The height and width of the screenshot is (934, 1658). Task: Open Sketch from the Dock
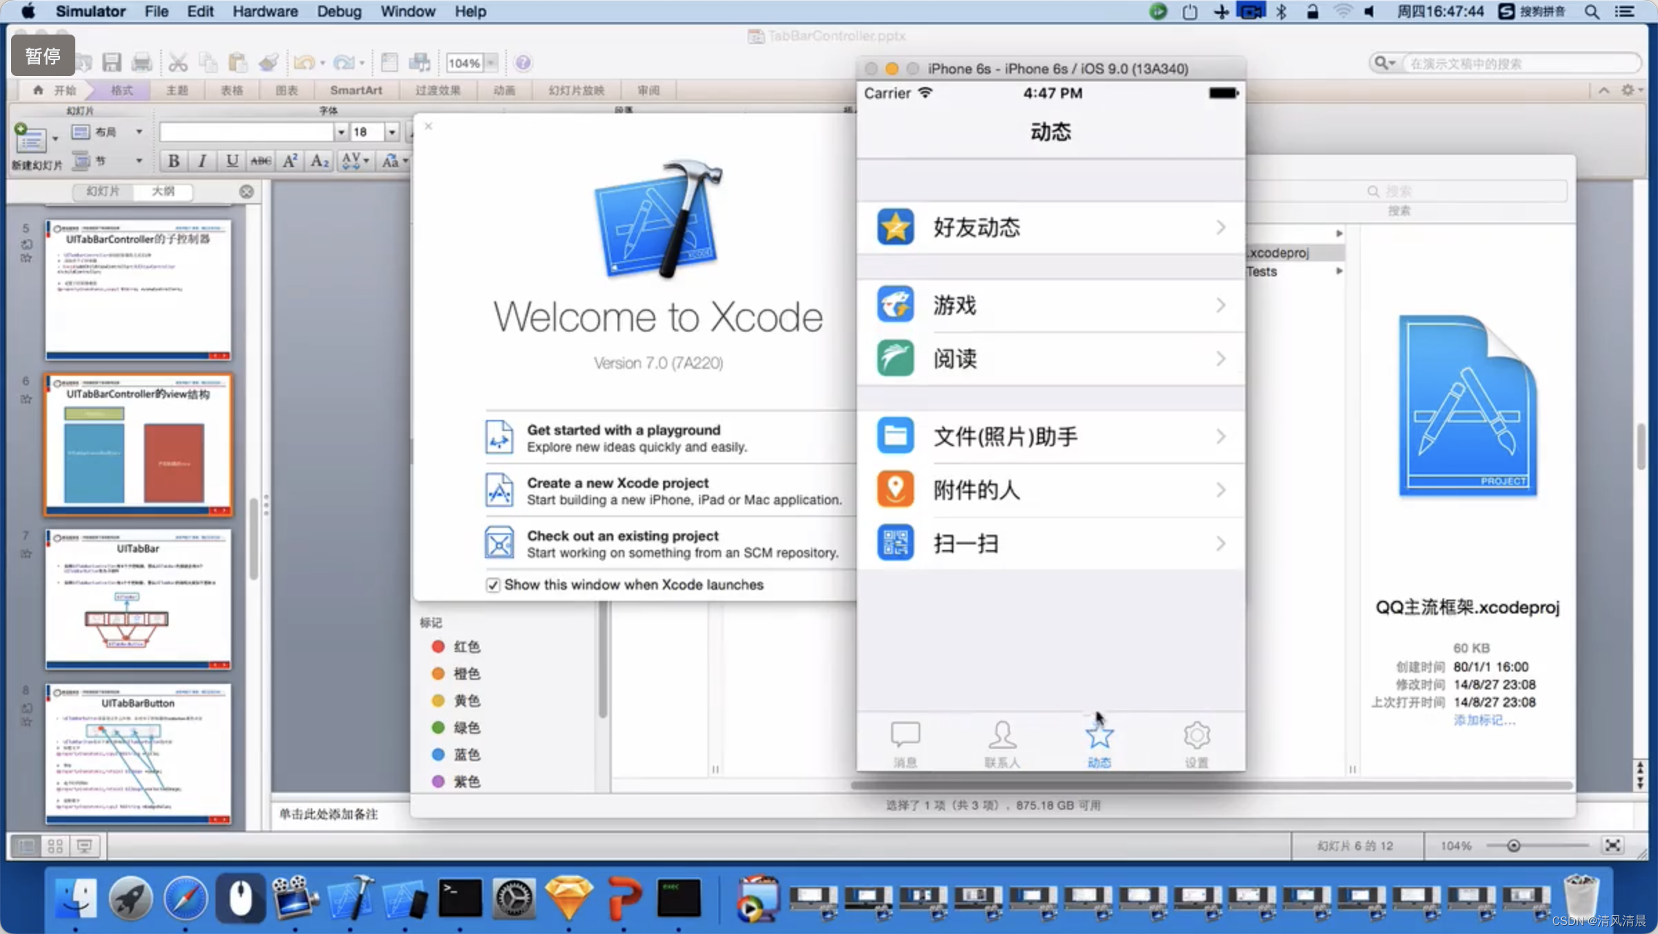click(x=569, y=898)
